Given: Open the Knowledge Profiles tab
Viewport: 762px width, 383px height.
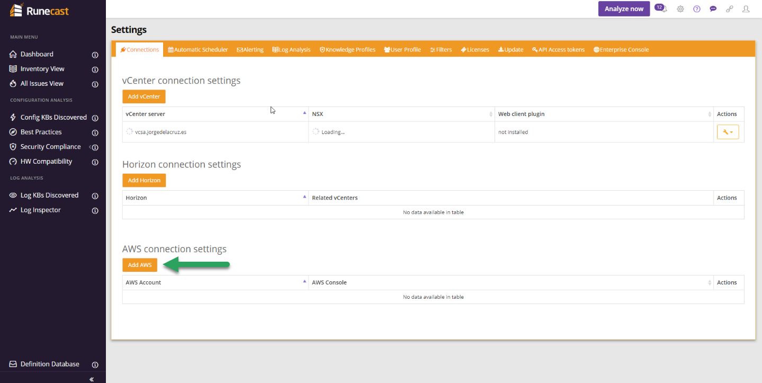Looking at the screenshot, I should pos(347,50).
